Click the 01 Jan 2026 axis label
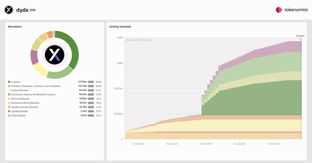Viewport: 312px width, 163px height. tap(273, 144)
